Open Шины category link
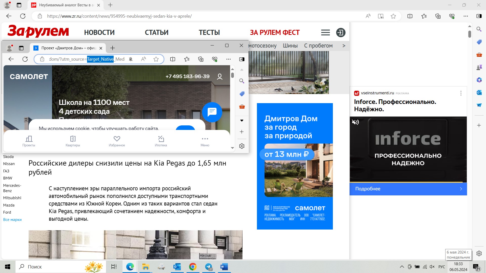486x273 pixels. 290,46
